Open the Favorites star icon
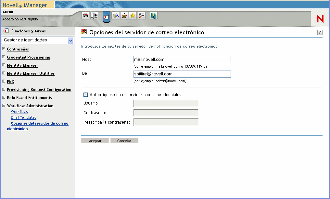330x199 pixels. click(133, 16)
